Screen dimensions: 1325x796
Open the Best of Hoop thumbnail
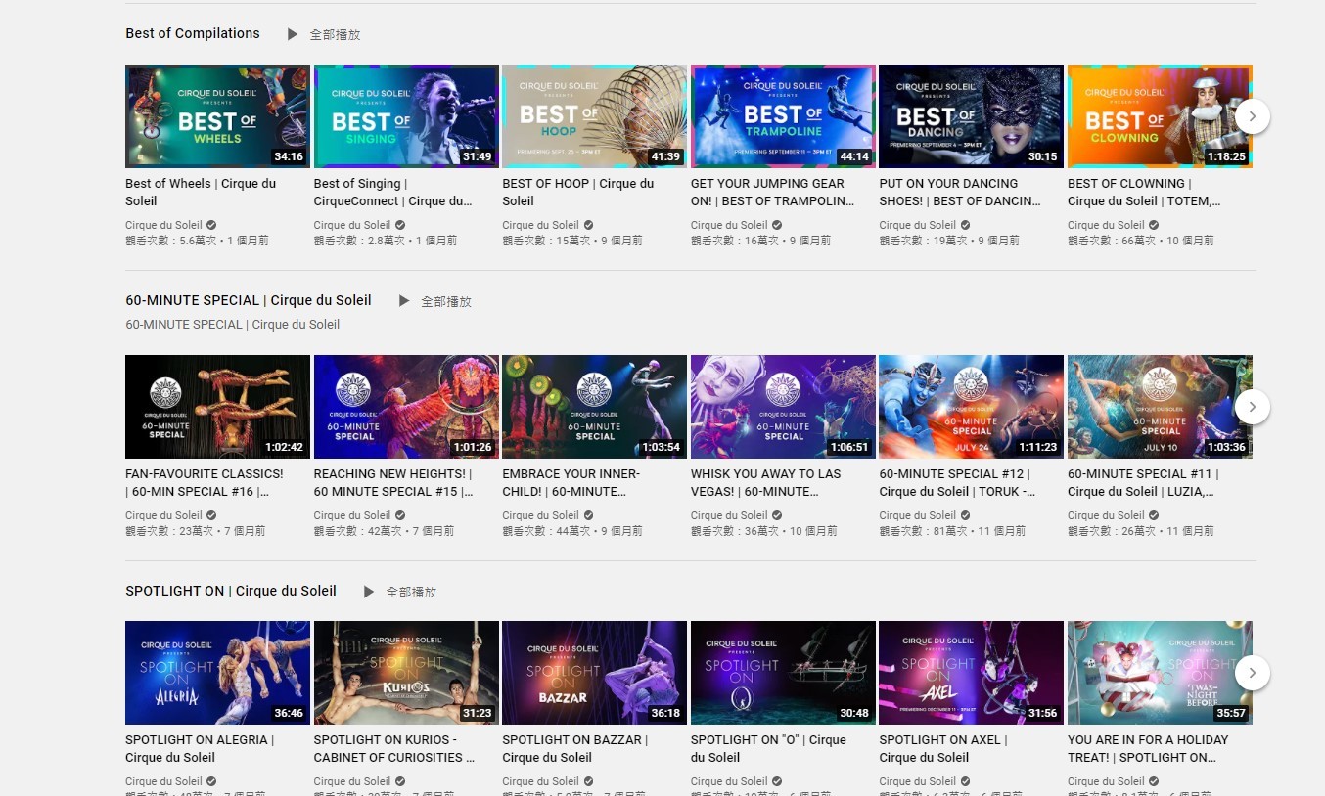[594, 116]
